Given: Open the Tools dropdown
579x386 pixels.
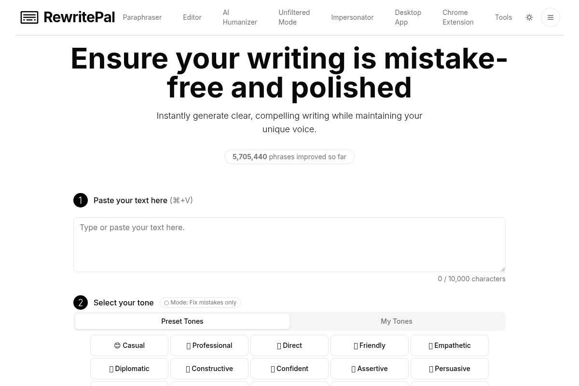Looking at the screenshot, I should [x=503, y=17].
